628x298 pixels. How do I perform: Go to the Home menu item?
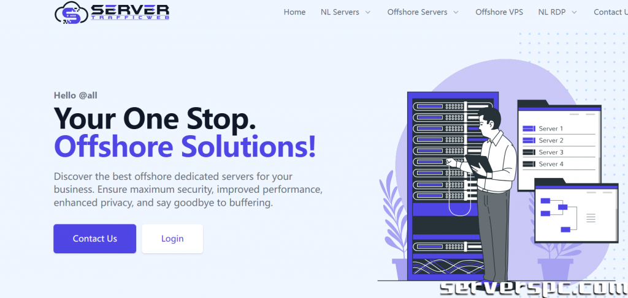click(x=294, y=12)
